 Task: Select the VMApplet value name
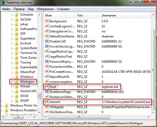coord(56,107)
